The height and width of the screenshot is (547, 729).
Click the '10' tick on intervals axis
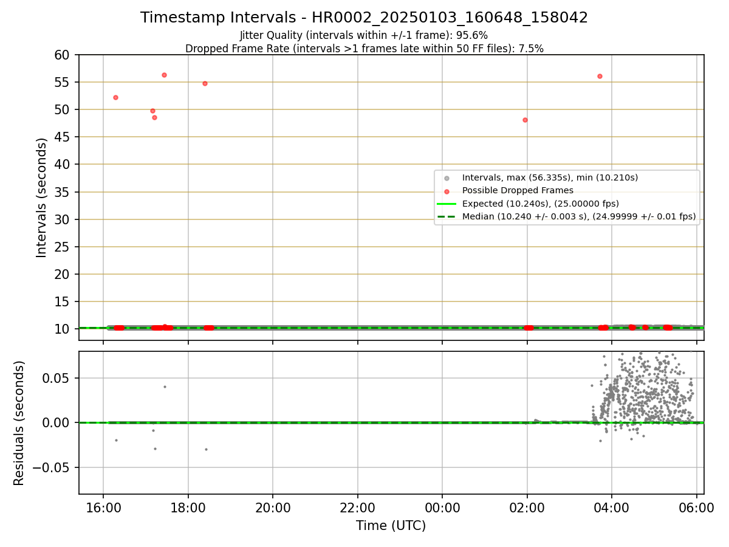pos(63,329)
